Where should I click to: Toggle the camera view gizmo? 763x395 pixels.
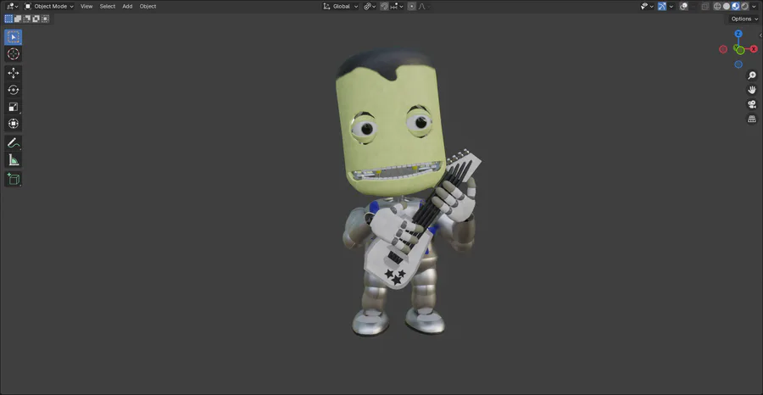752,104
